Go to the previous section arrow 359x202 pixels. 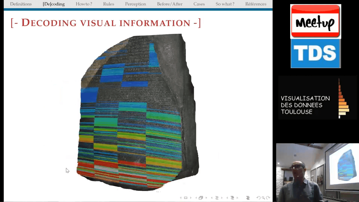[x=227, y=198]
